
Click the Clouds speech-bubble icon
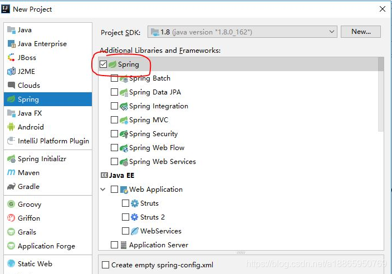tap(11, 86)
